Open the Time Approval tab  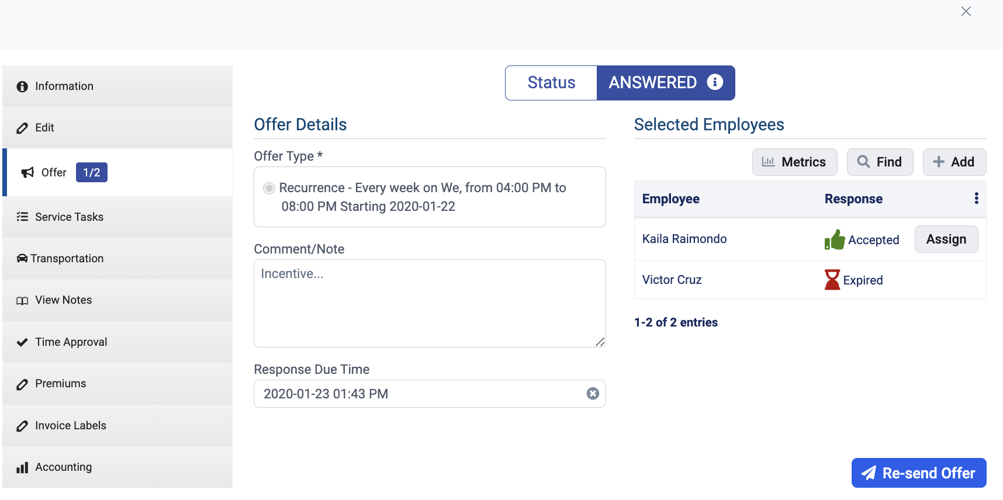pos(117,342)
